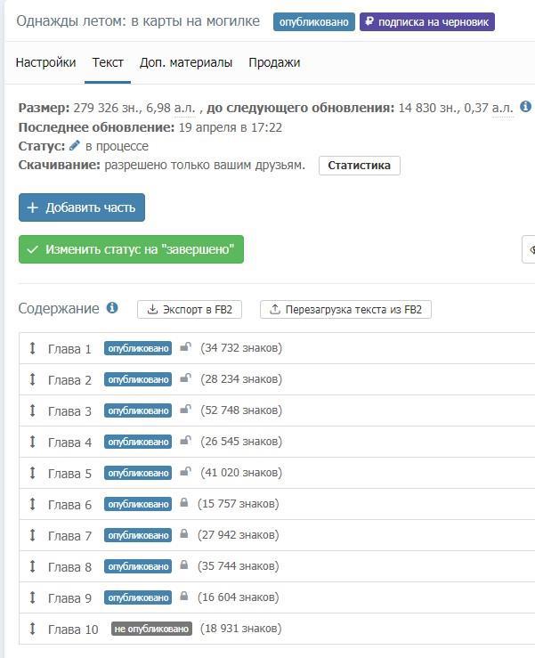Click Перезагрузка текста из FB2
Image resolution: width=535 pixels, height=658 pixels.
345,310
